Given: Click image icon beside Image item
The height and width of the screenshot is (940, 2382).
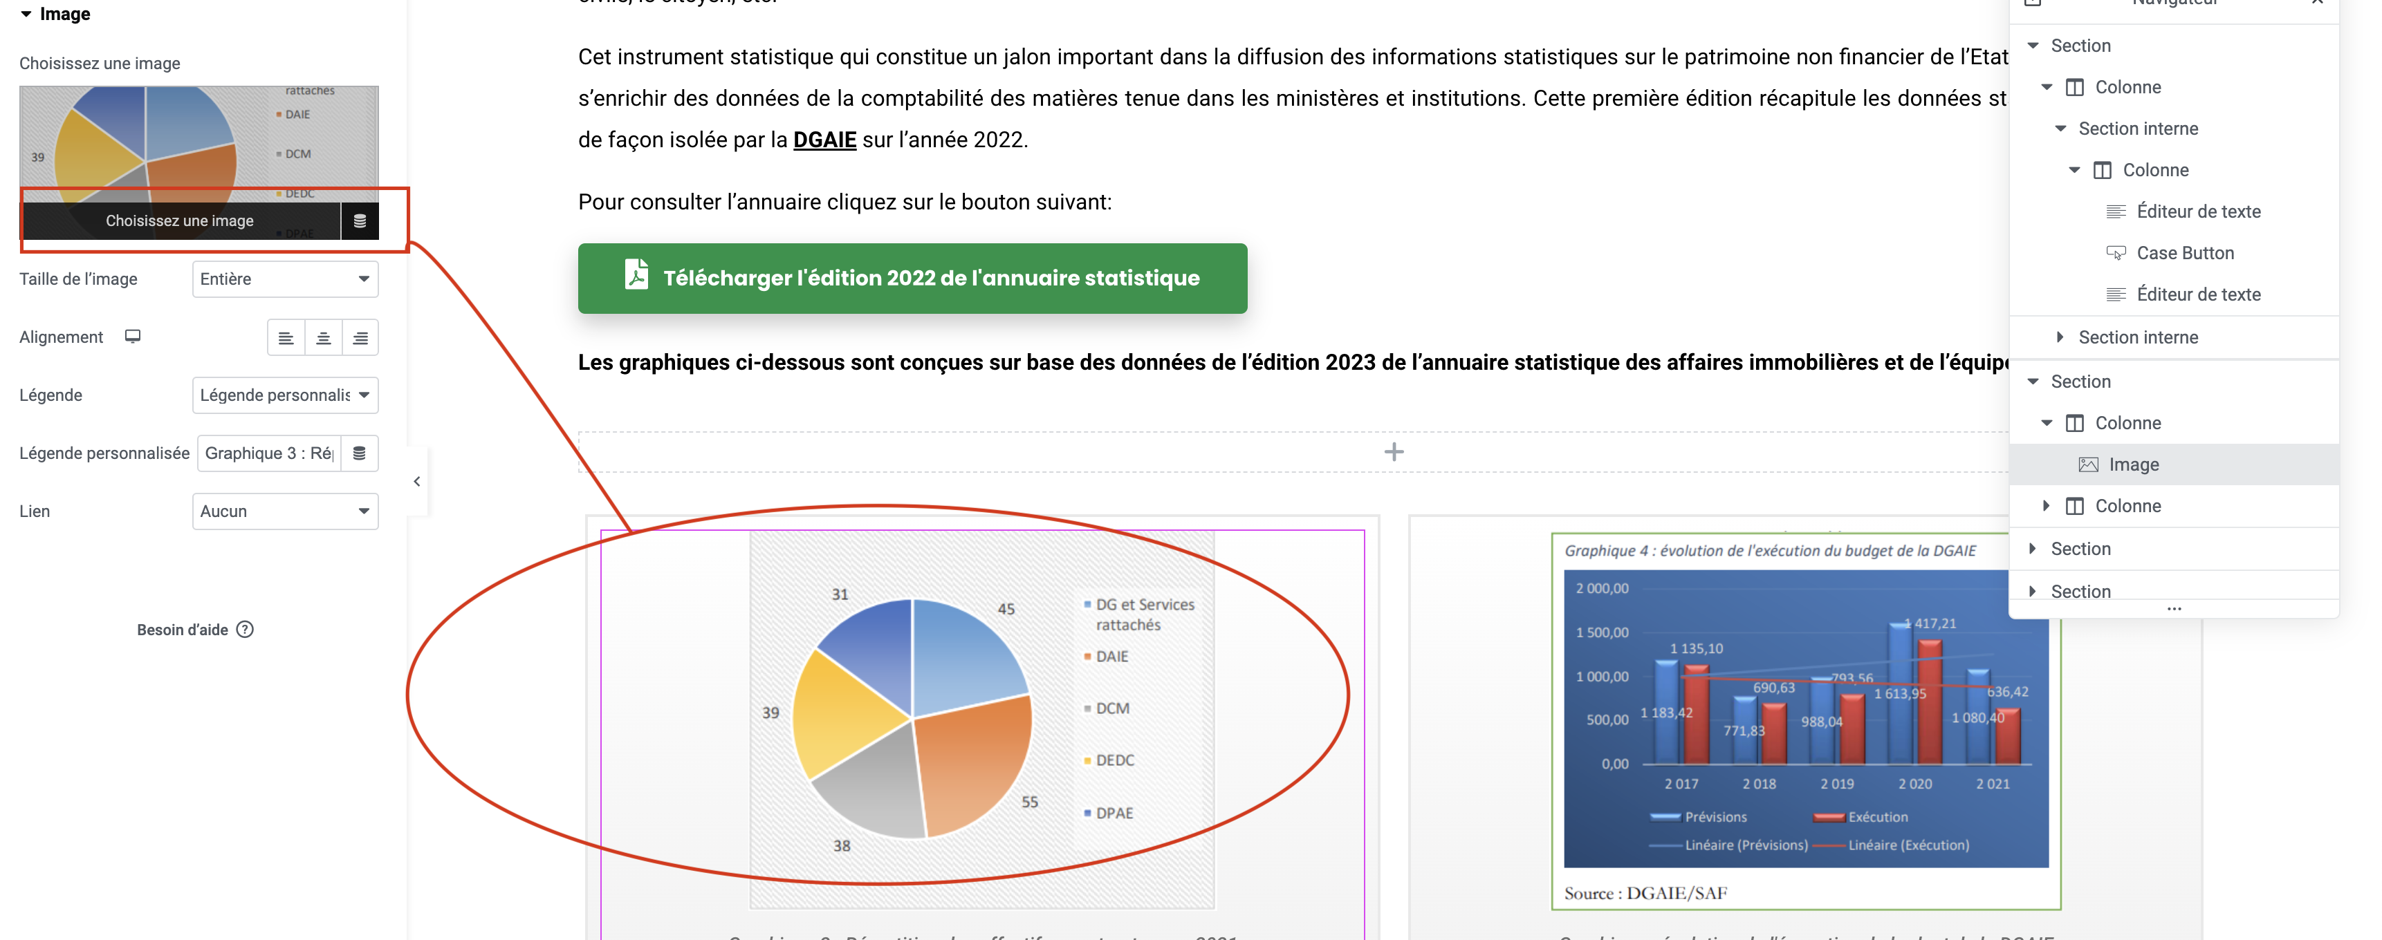Looking at the screenshot, I should pos(2088,465).
